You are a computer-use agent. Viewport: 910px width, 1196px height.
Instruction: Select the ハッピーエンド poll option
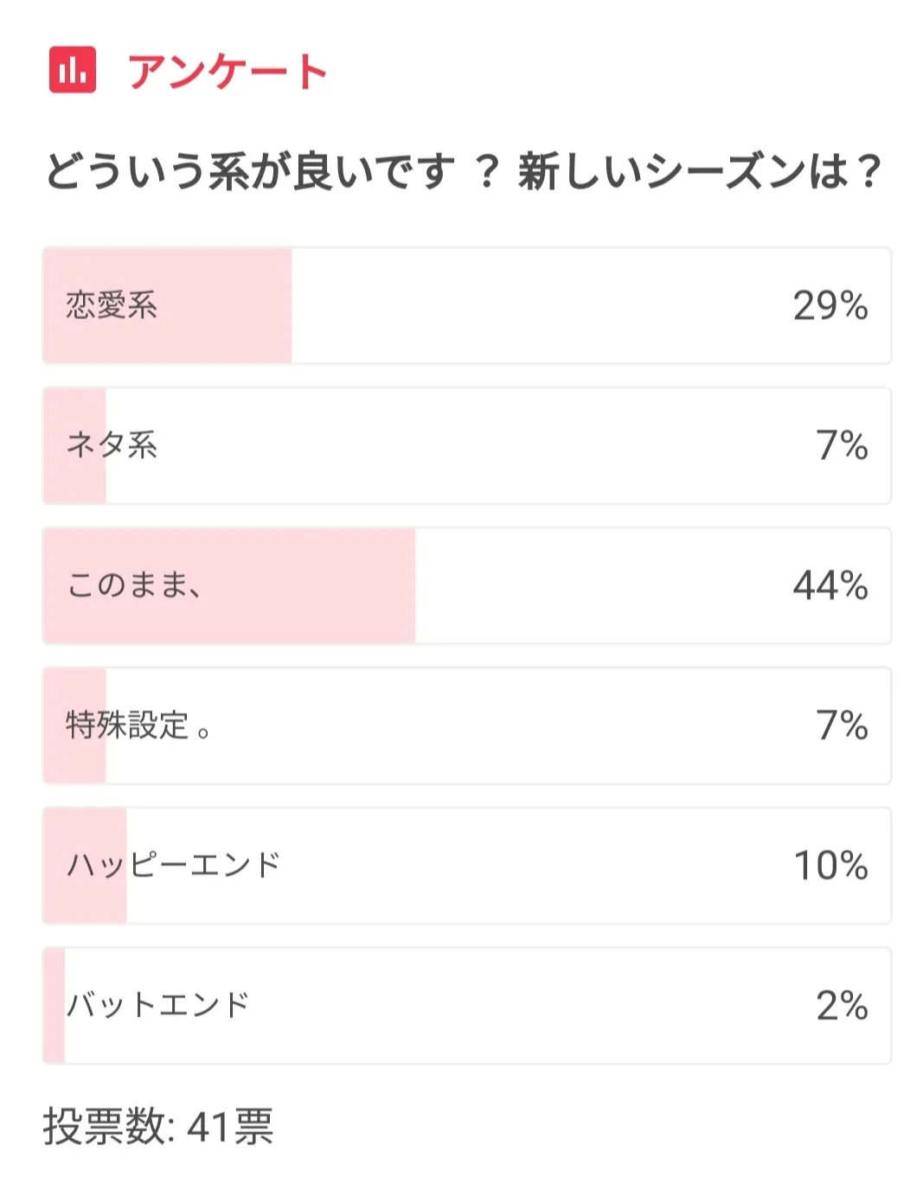(174, 866)
